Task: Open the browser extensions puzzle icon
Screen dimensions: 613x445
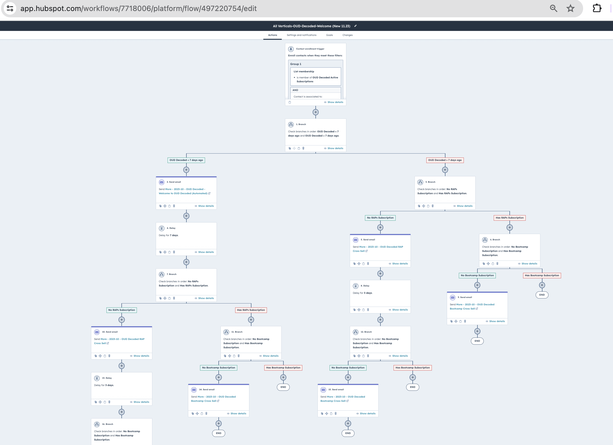Action: point(597,8)
